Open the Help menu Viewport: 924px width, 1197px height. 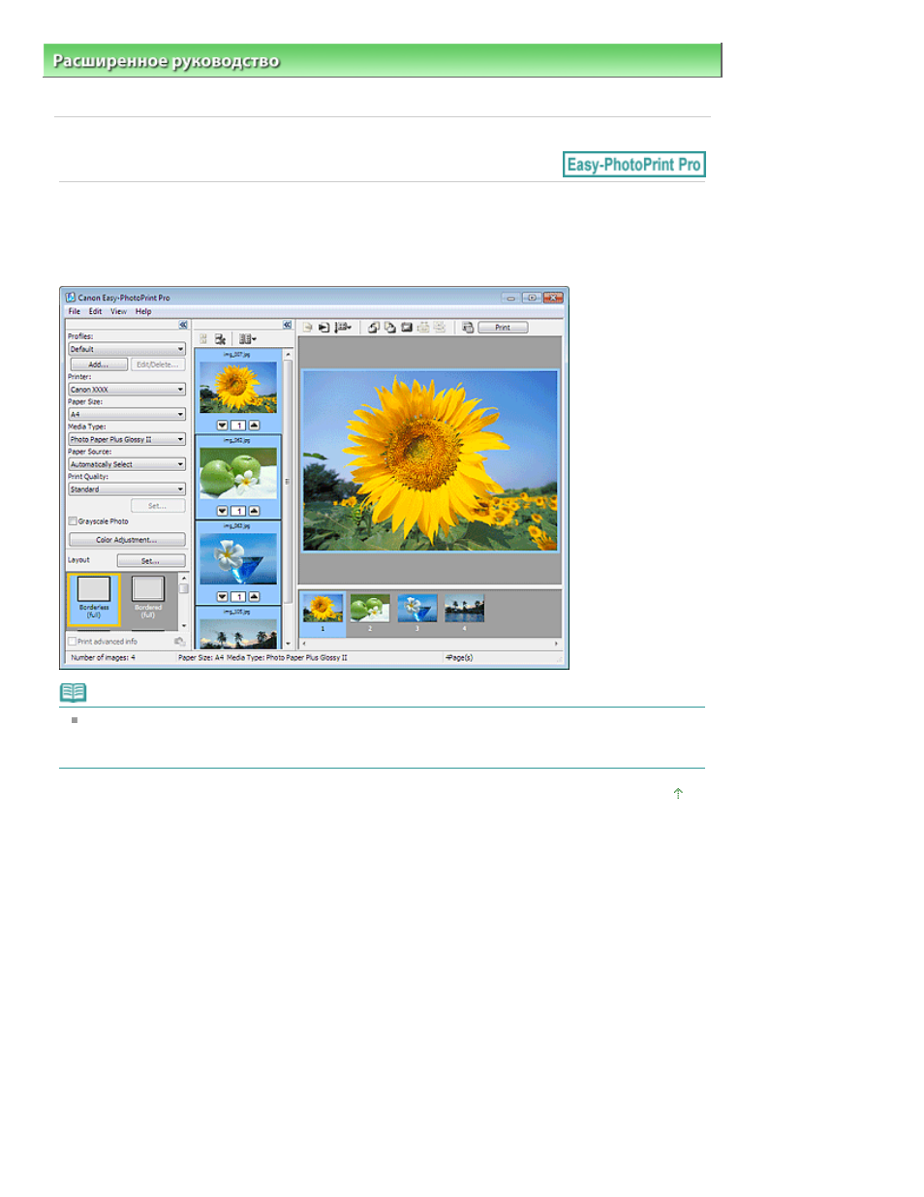[x=143, y=311]
